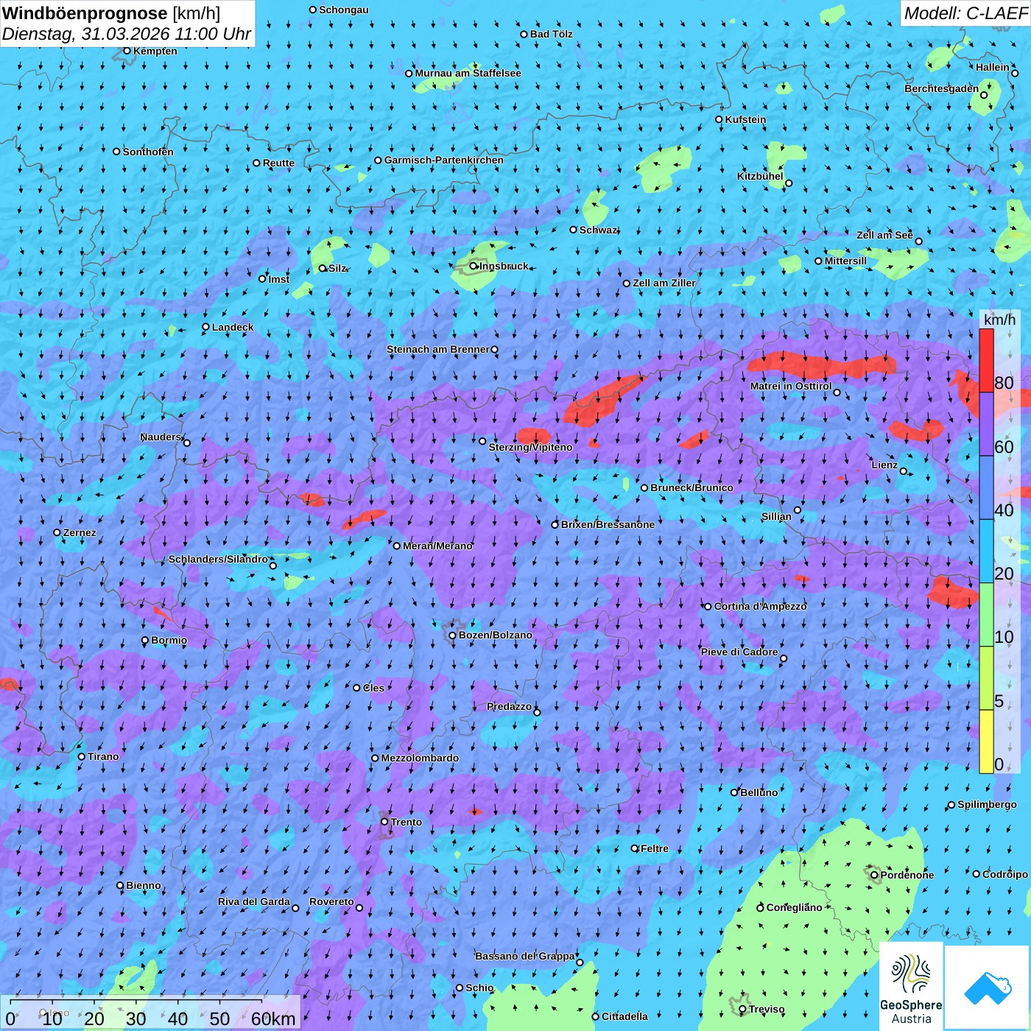Click the Riva del Garda label
The height and width of the screenshot is (1031, 1031).
pos(254,901)
